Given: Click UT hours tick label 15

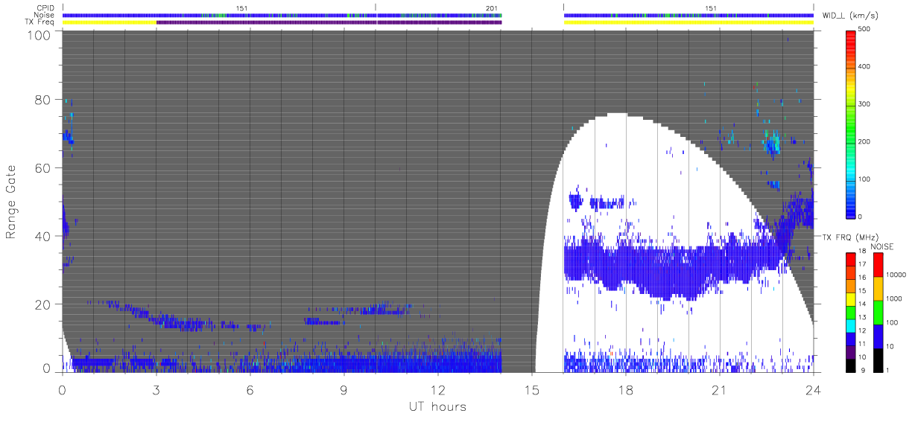Looking at the screenshot, I should coord(531,389).
